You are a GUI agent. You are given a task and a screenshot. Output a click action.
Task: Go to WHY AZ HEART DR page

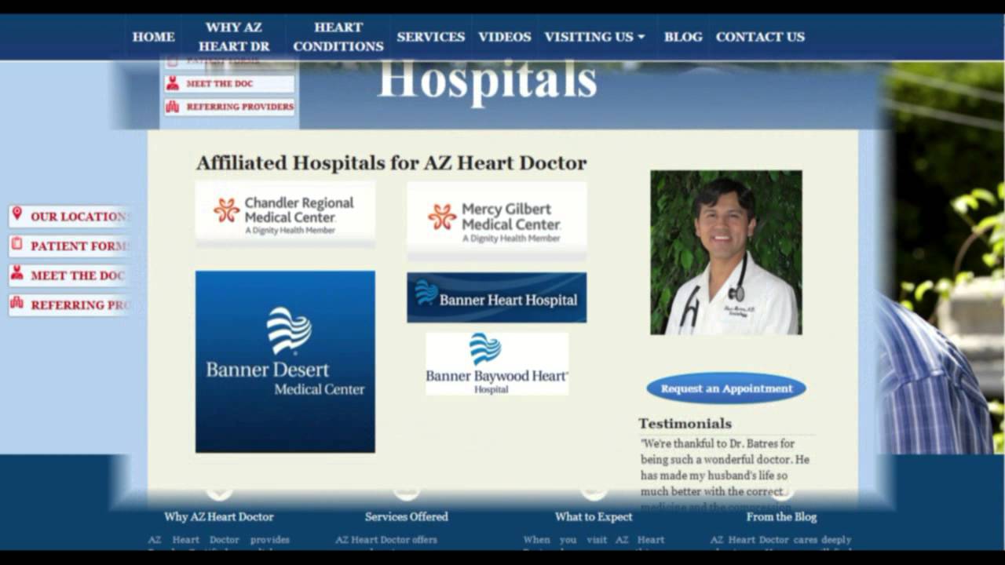pyautogui.click(x=234, y=37)
